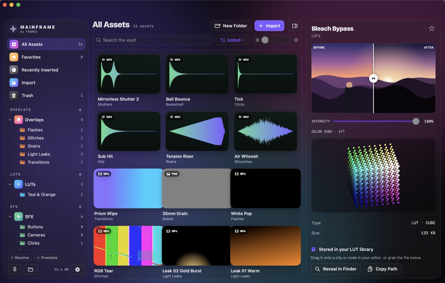Click the Intensity slider knob
This screenshot has width=445, height=283.
click(416, 121)
